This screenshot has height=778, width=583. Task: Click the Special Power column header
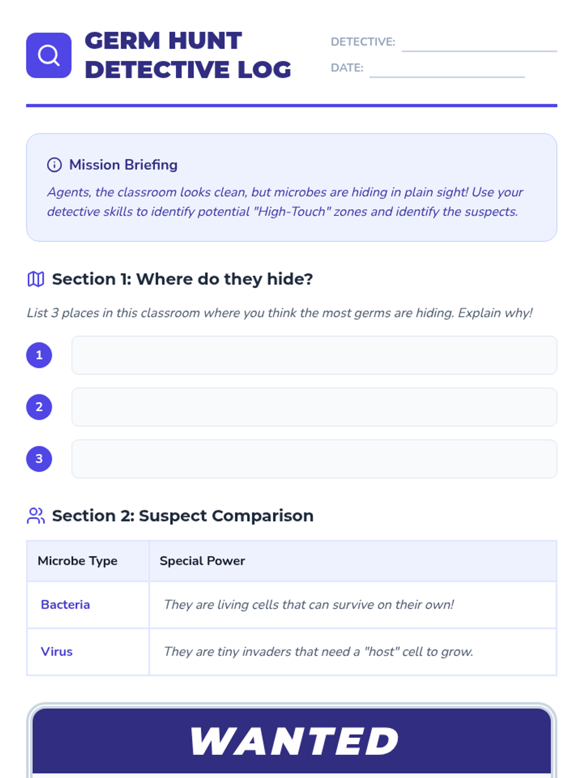click(202, 561)
